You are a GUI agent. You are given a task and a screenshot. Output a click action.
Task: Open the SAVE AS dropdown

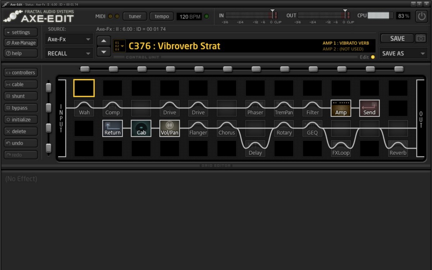point(404,53)
